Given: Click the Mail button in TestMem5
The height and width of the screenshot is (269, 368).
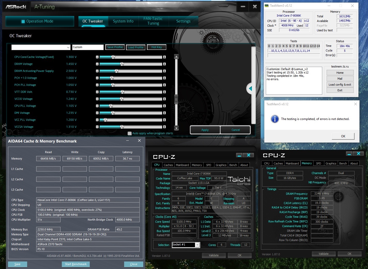Looking at the screenshot, I should 340,79.
